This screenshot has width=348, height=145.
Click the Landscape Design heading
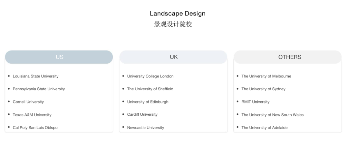(x=178, y=14)
